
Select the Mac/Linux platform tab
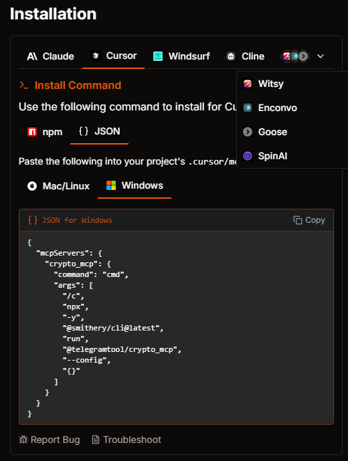[58, 186]
